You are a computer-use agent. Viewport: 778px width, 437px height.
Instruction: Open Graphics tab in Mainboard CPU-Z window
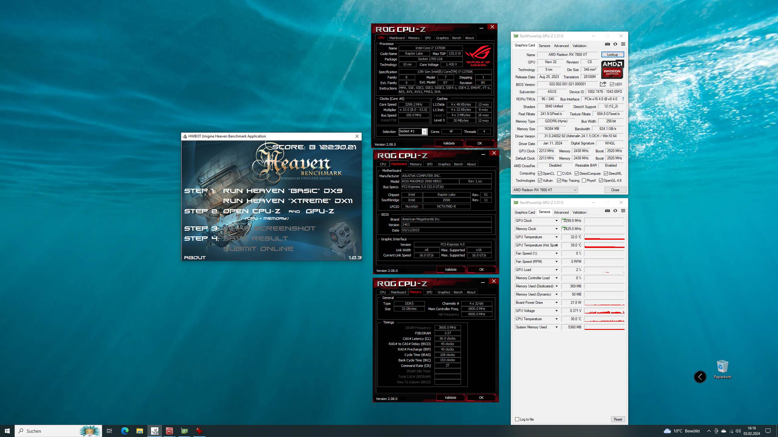[x=444, y=164]
